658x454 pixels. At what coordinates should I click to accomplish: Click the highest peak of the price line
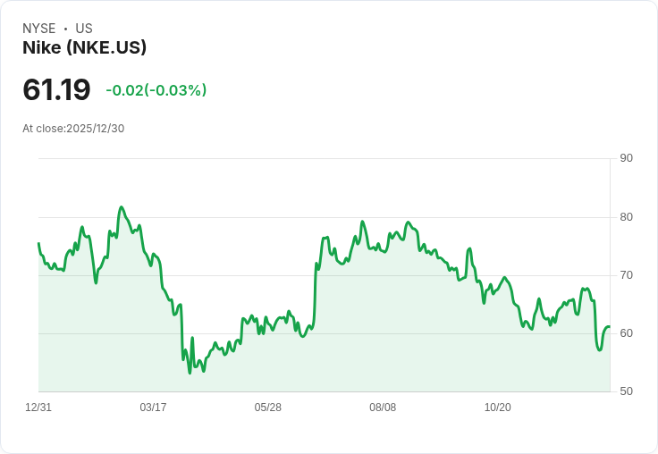[x=122, y=207]
